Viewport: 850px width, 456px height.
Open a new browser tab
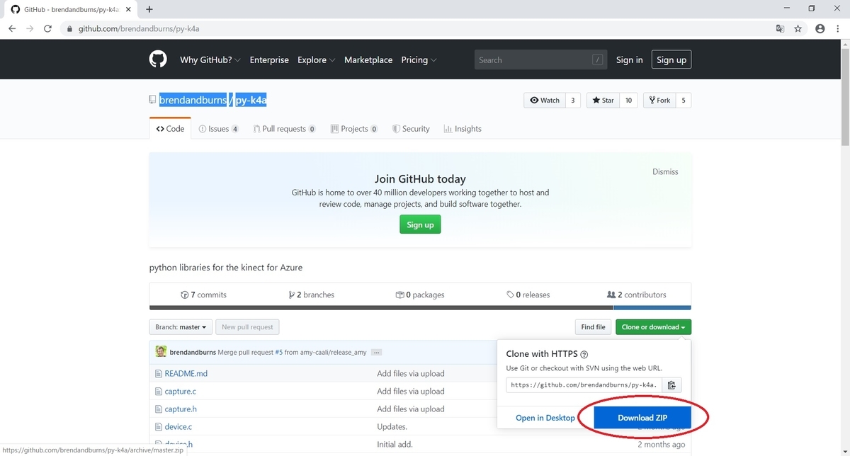click(149, 9)
